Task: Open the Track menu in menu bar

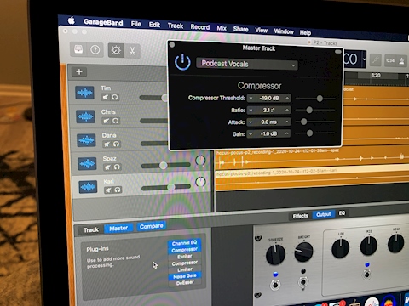Action: [176, 25]
